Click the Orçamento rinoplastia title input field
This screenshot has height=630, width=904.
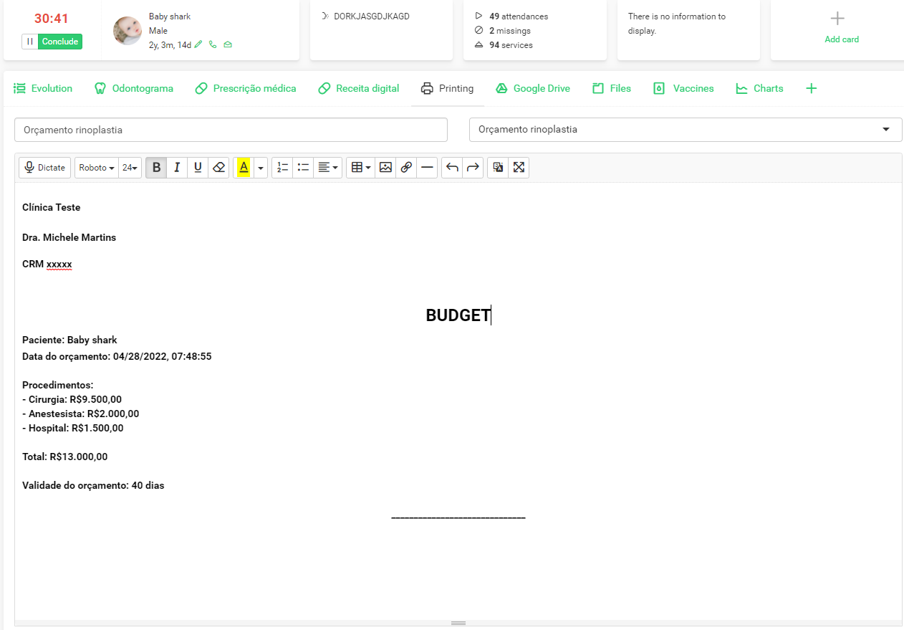tap(231, 130)
